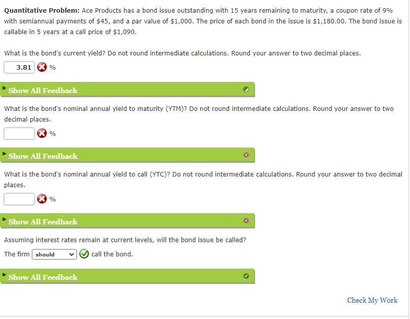Click red X icon beside current yield field
410x319 pixels.
click(42, 68)
